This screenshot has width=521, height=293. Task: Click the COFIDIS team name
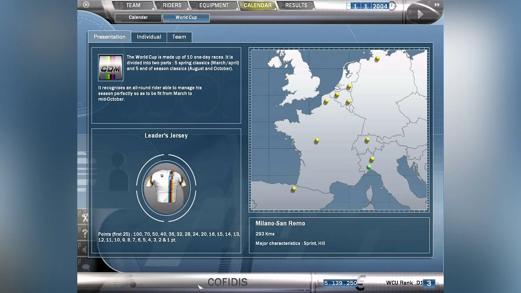click(x=228, y=282)
